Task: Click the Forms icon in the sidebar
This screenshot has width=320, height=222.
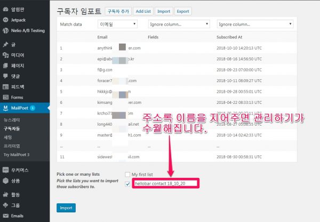Action: point(5,97)
